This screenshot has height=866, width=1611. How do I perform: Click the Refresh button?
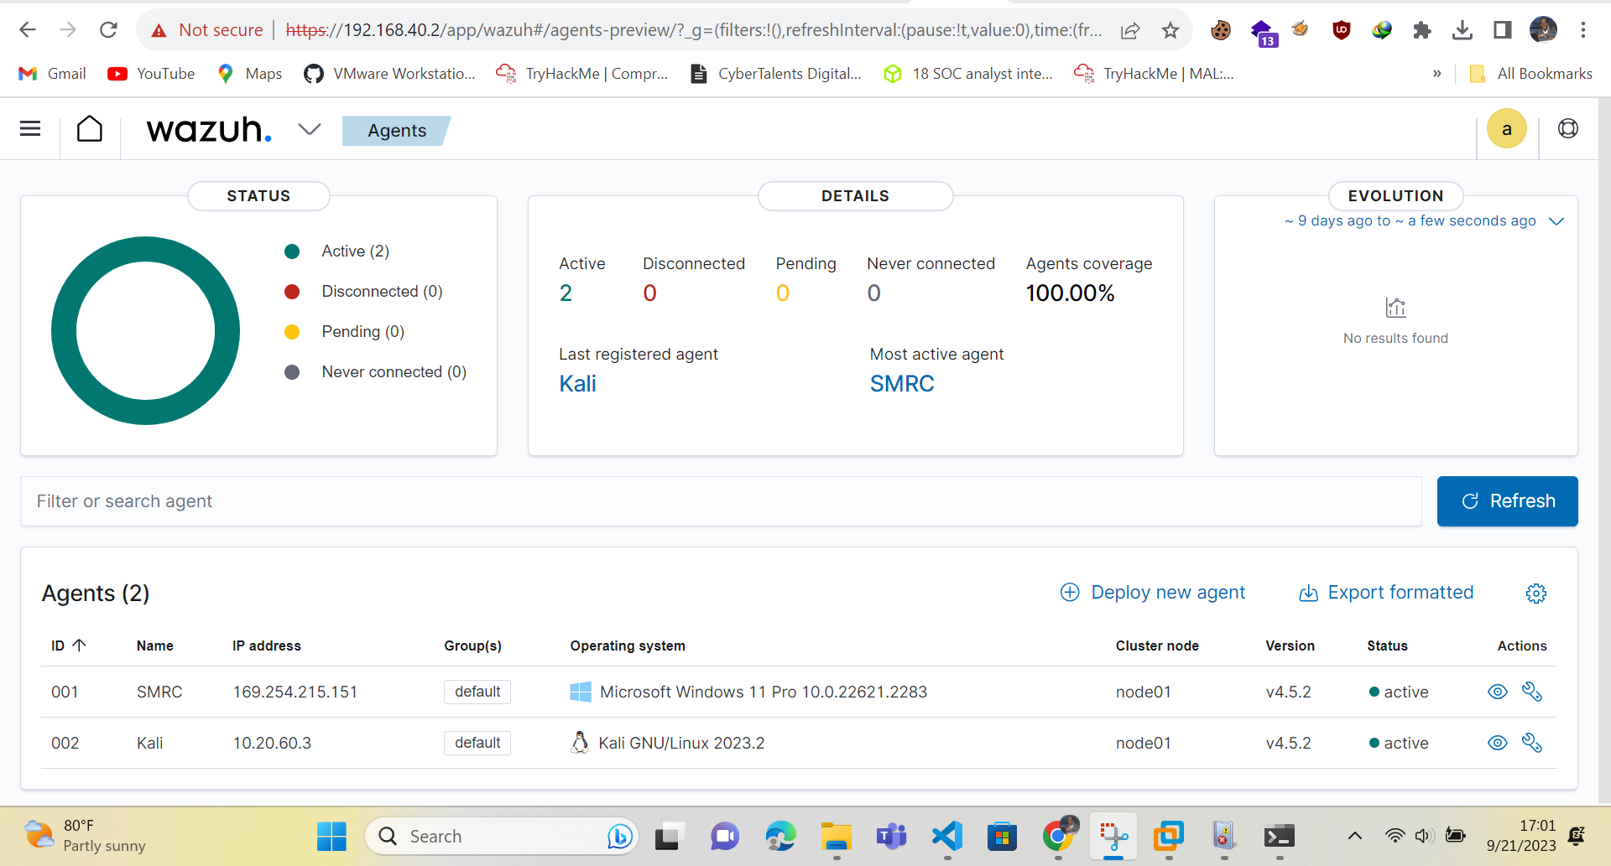1507,501
